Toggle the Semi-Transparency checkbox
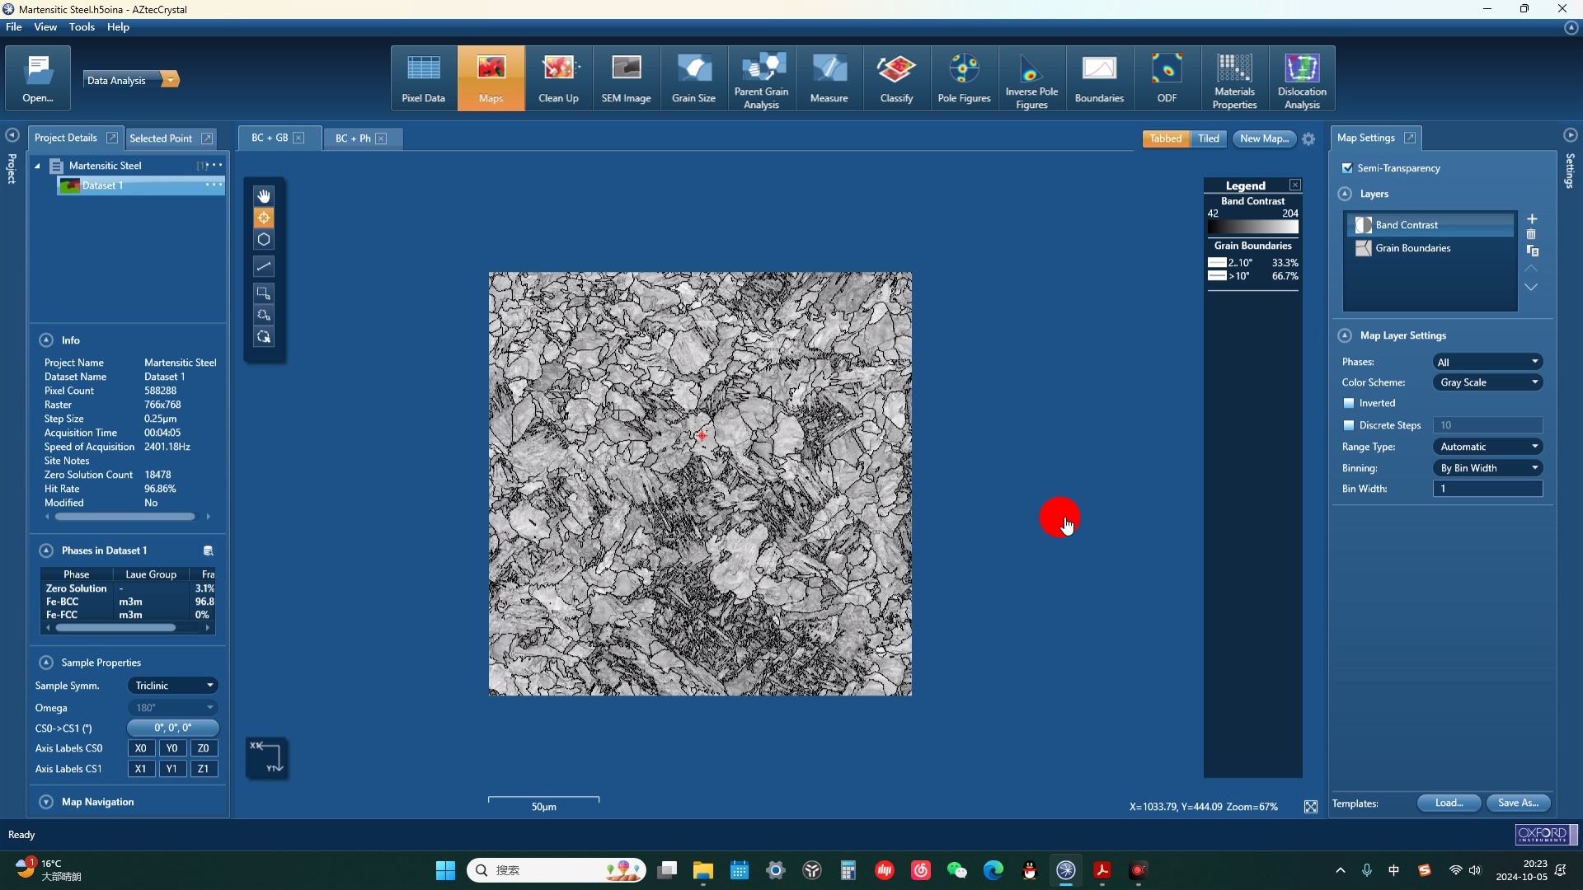The width and height of the screenshot is (1583, 890). (1348, 168)
